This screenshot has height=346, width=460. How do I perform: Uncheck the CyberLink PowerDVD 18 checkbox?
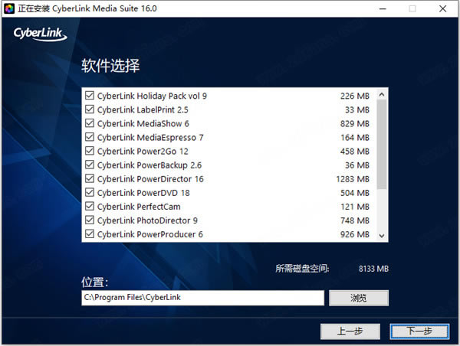click(90, 193)
